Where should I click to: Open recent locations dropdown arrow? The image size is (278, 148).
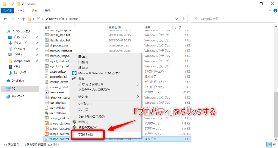coord(18,19)
